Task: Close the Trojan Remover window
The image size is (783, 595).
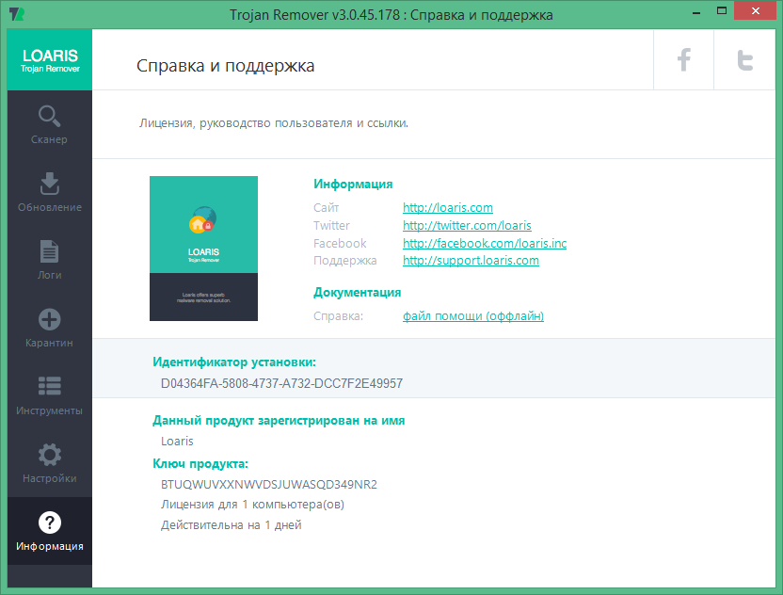Action: tap(755, 11)
